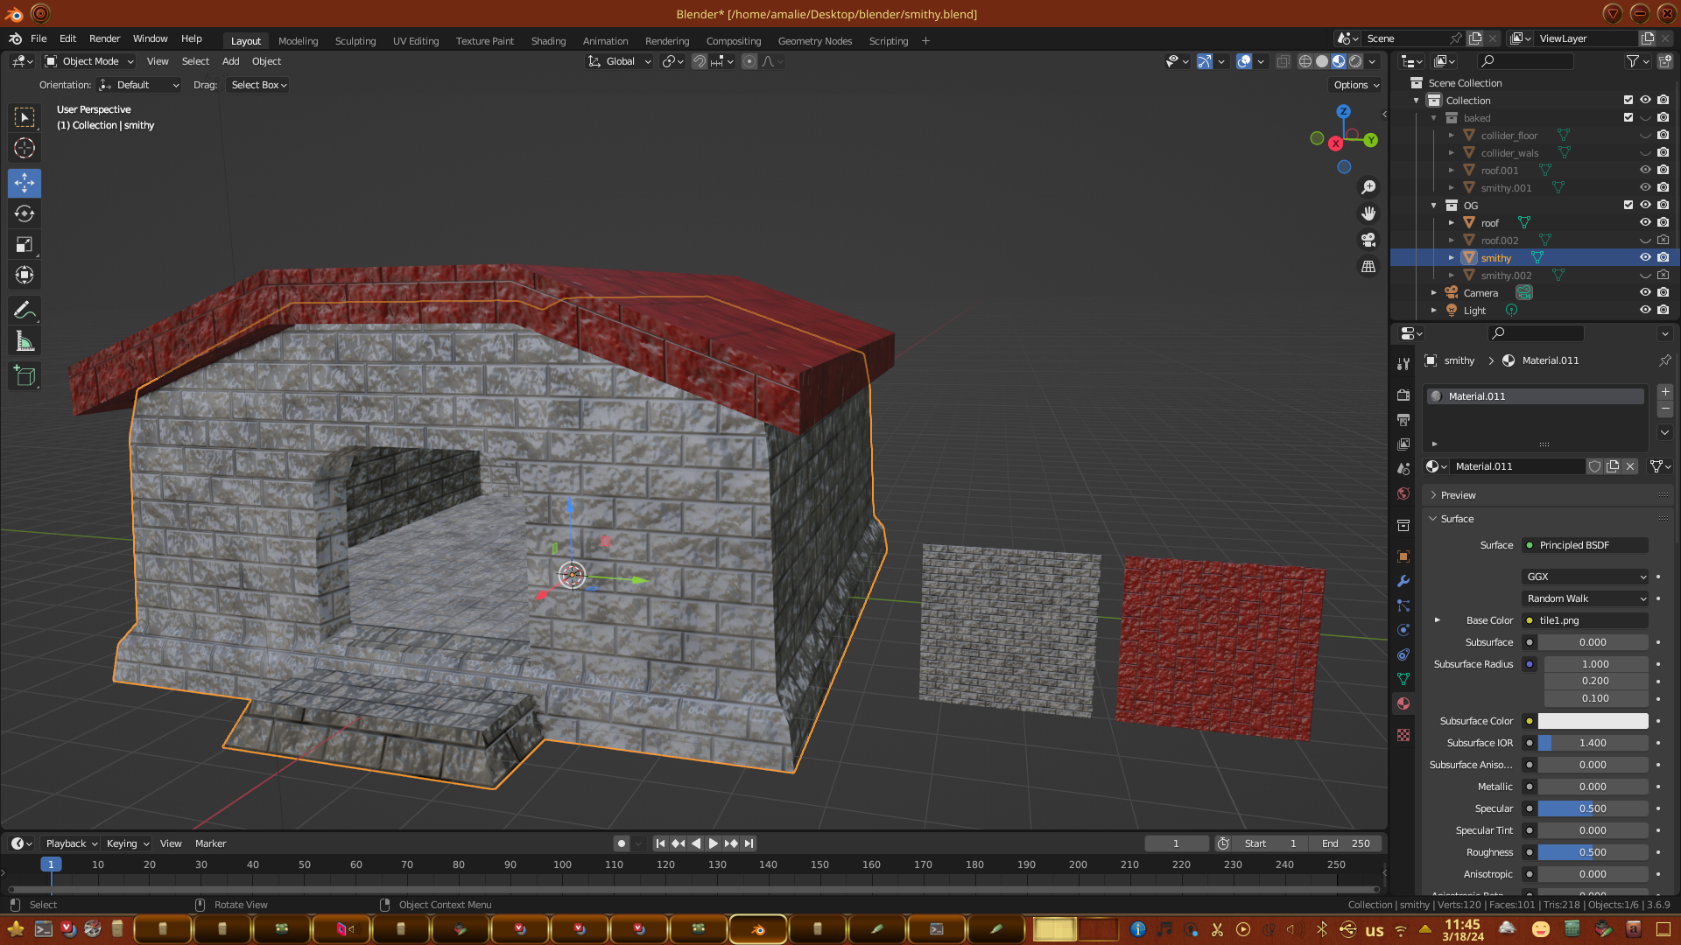Uncheck the OG collection checkbox
Image resolution: width=1681 pixels, height=945 pixels.
coord(1628,205)
